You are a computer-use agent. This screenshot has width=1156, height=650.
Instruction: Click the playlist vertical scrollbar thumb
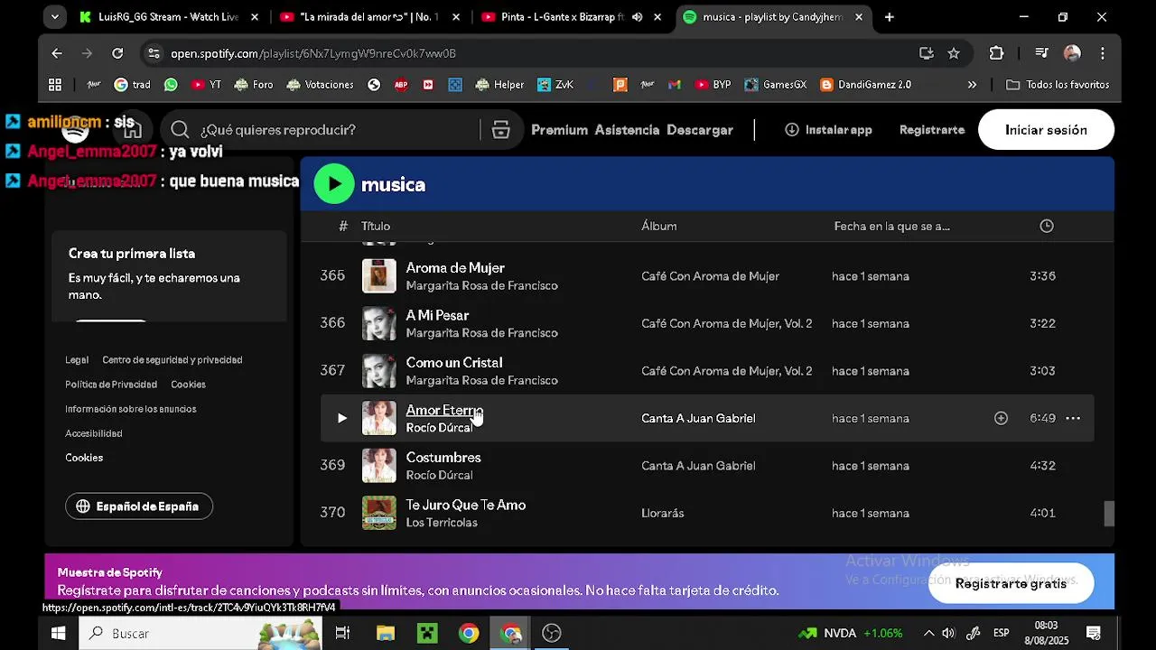[1109, 514]
